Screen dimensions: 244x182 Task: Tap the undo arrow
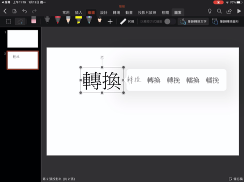[x=25, y=12]
